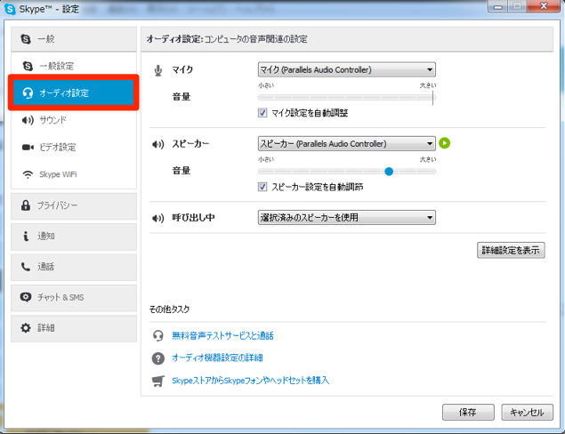Click the microphone volume slider track
The image size is (565, 434).
coord(347,97)
